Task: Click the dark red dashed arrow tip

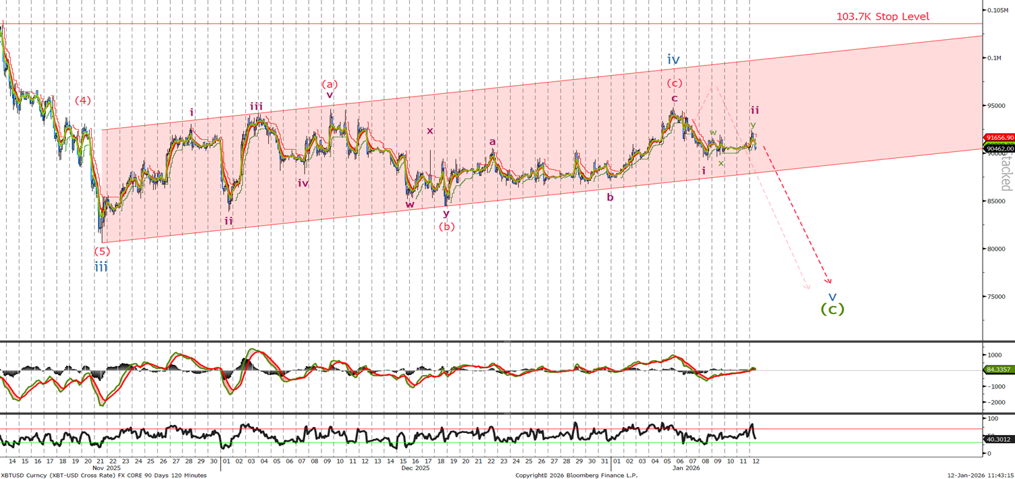Action: [830, 282]
